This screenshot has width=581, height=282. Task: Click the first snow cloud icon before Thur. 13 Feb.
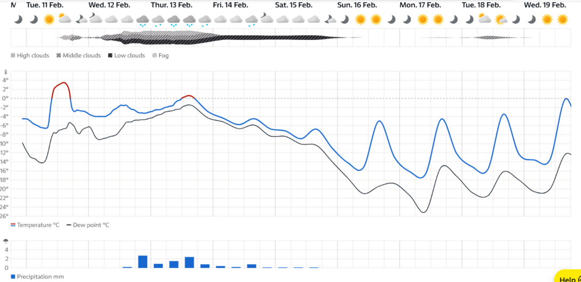click(142, 21)
